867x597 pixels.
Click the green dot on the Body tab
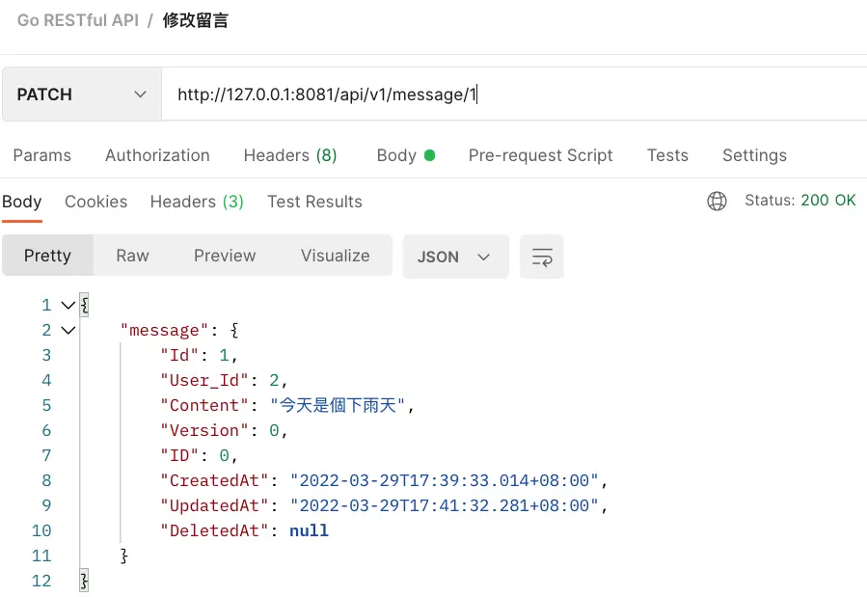pos(431,154)
